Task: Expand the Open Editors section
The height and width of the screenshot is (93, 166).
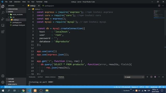Action: click(16, 9)
